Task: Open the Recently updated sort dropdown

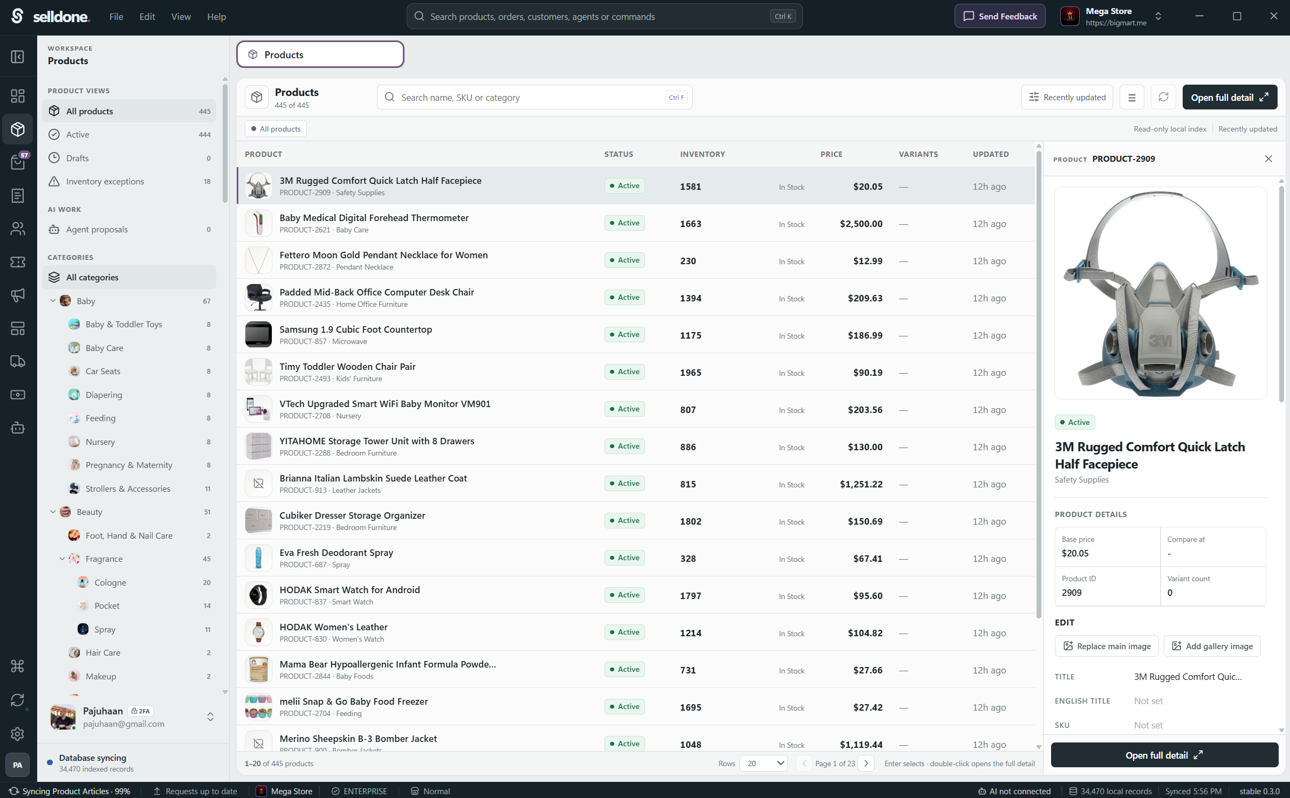Action: tap(1067, 97)
